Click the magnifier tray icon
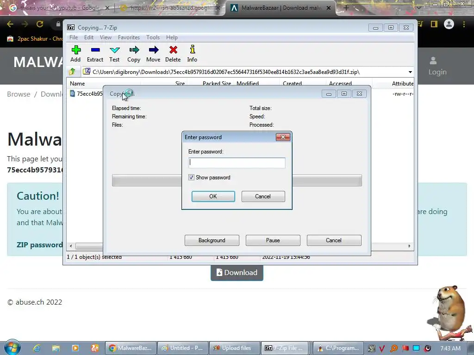 394,348
